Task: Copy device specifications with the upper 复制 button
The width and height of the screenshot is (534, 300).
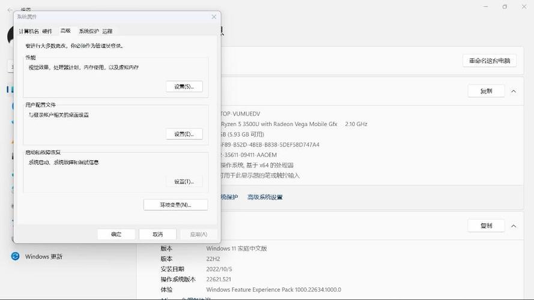Action: 487,91
